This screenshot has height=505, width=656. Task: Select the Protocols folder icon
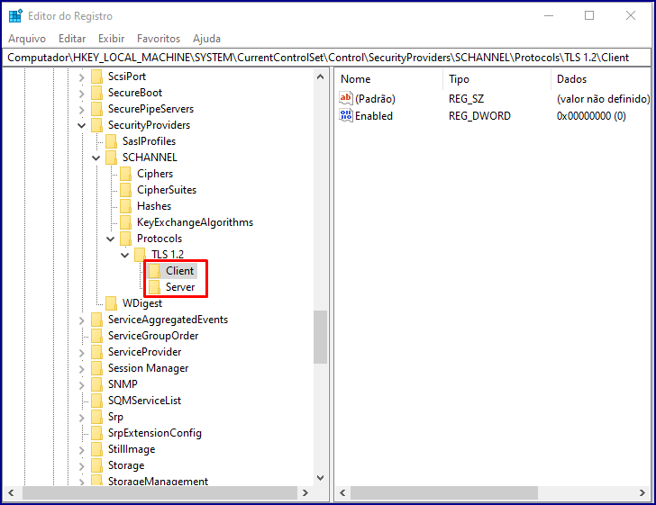point(125,239)
